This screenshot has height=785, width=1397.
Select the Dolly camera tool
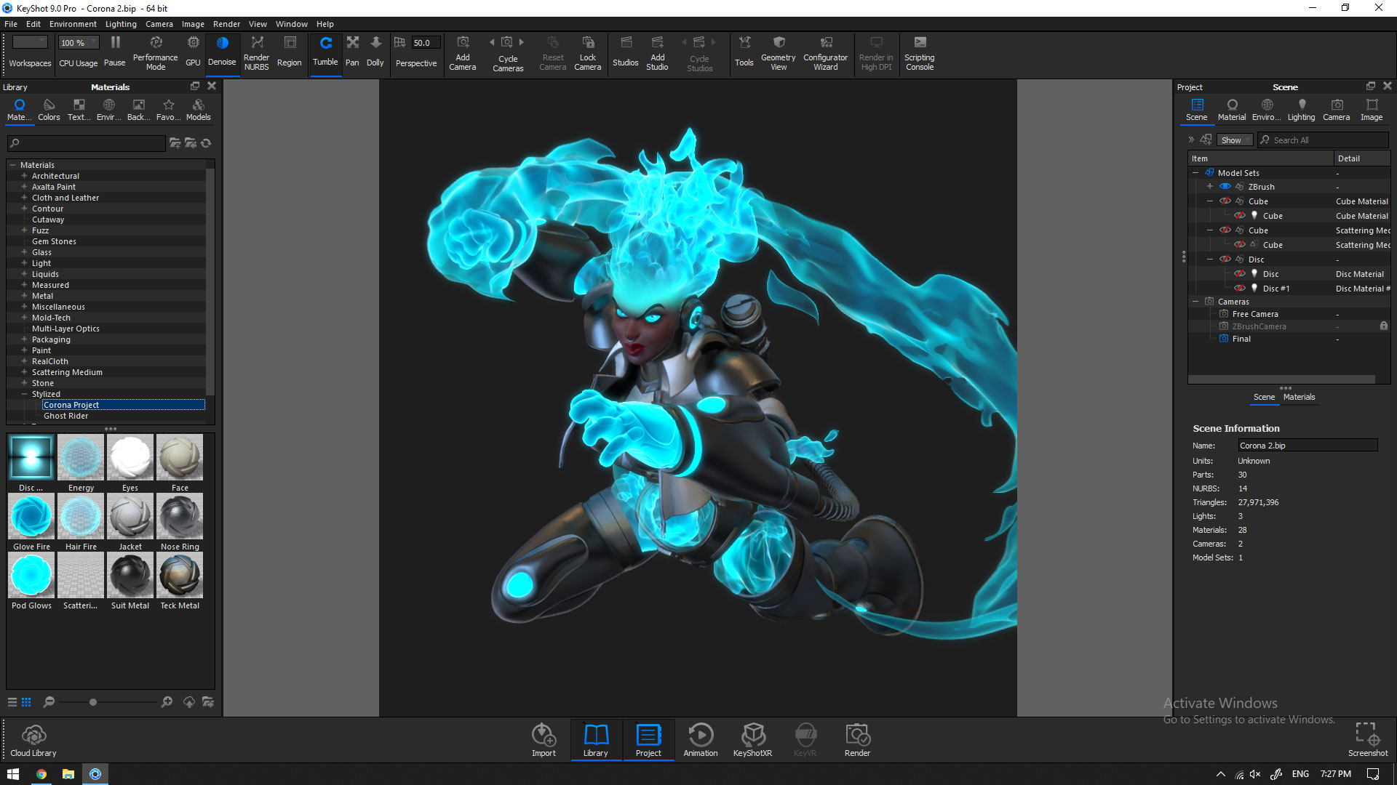click(375, 52)
